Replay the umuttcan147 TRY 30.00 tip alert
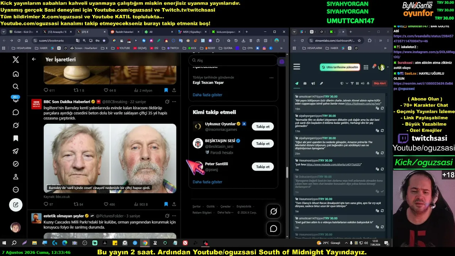This screenshot has height=256, width=455. (382, 108)
